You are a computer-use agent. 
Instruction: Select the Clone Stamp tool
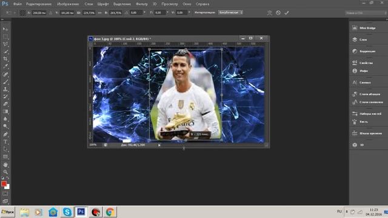point(5,89)
